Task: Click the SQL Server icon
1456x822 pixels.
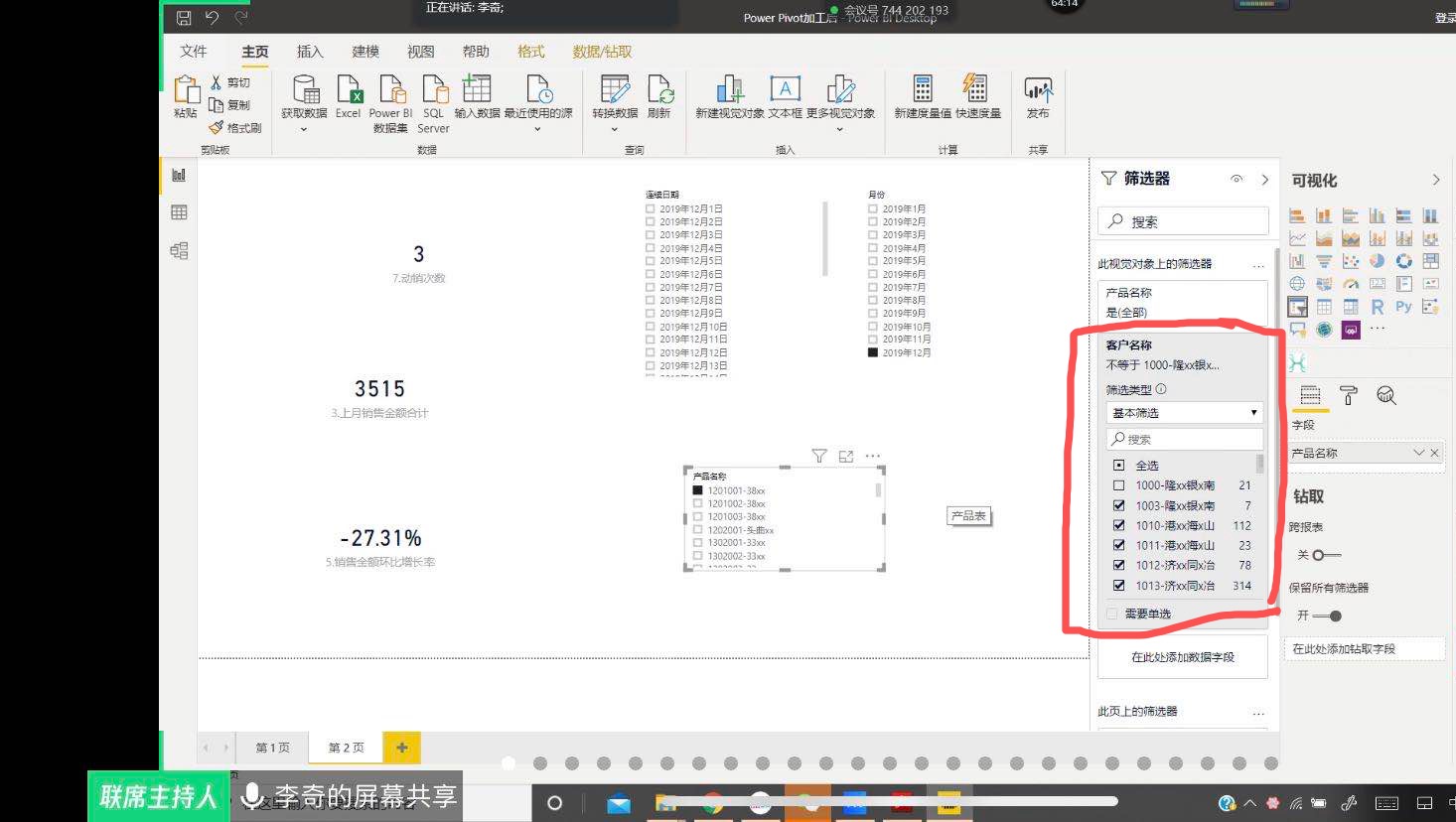Action: (x=434, y=89)
